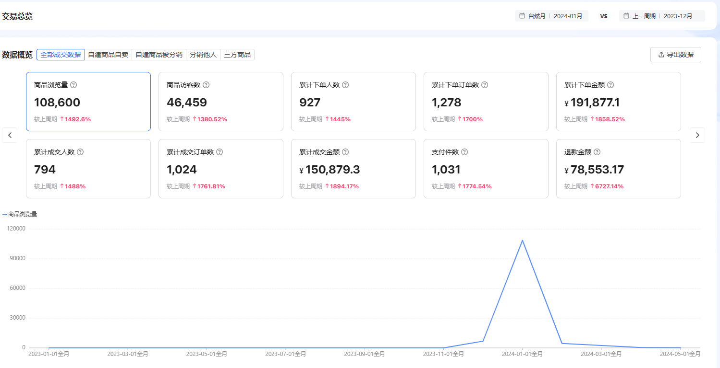Click help icon beside 累计下单订单数

(485, 85)
